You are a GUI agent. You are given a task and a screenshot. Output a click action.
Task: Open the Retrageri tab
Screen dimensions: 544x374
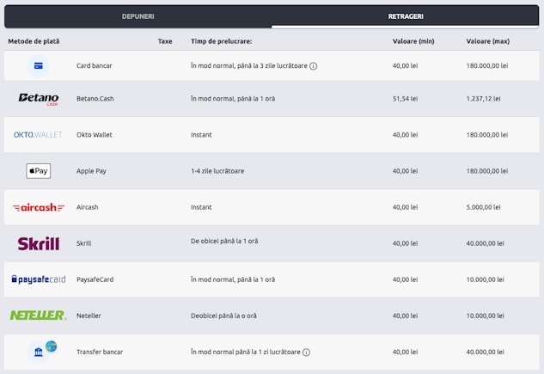coord(405,16)
